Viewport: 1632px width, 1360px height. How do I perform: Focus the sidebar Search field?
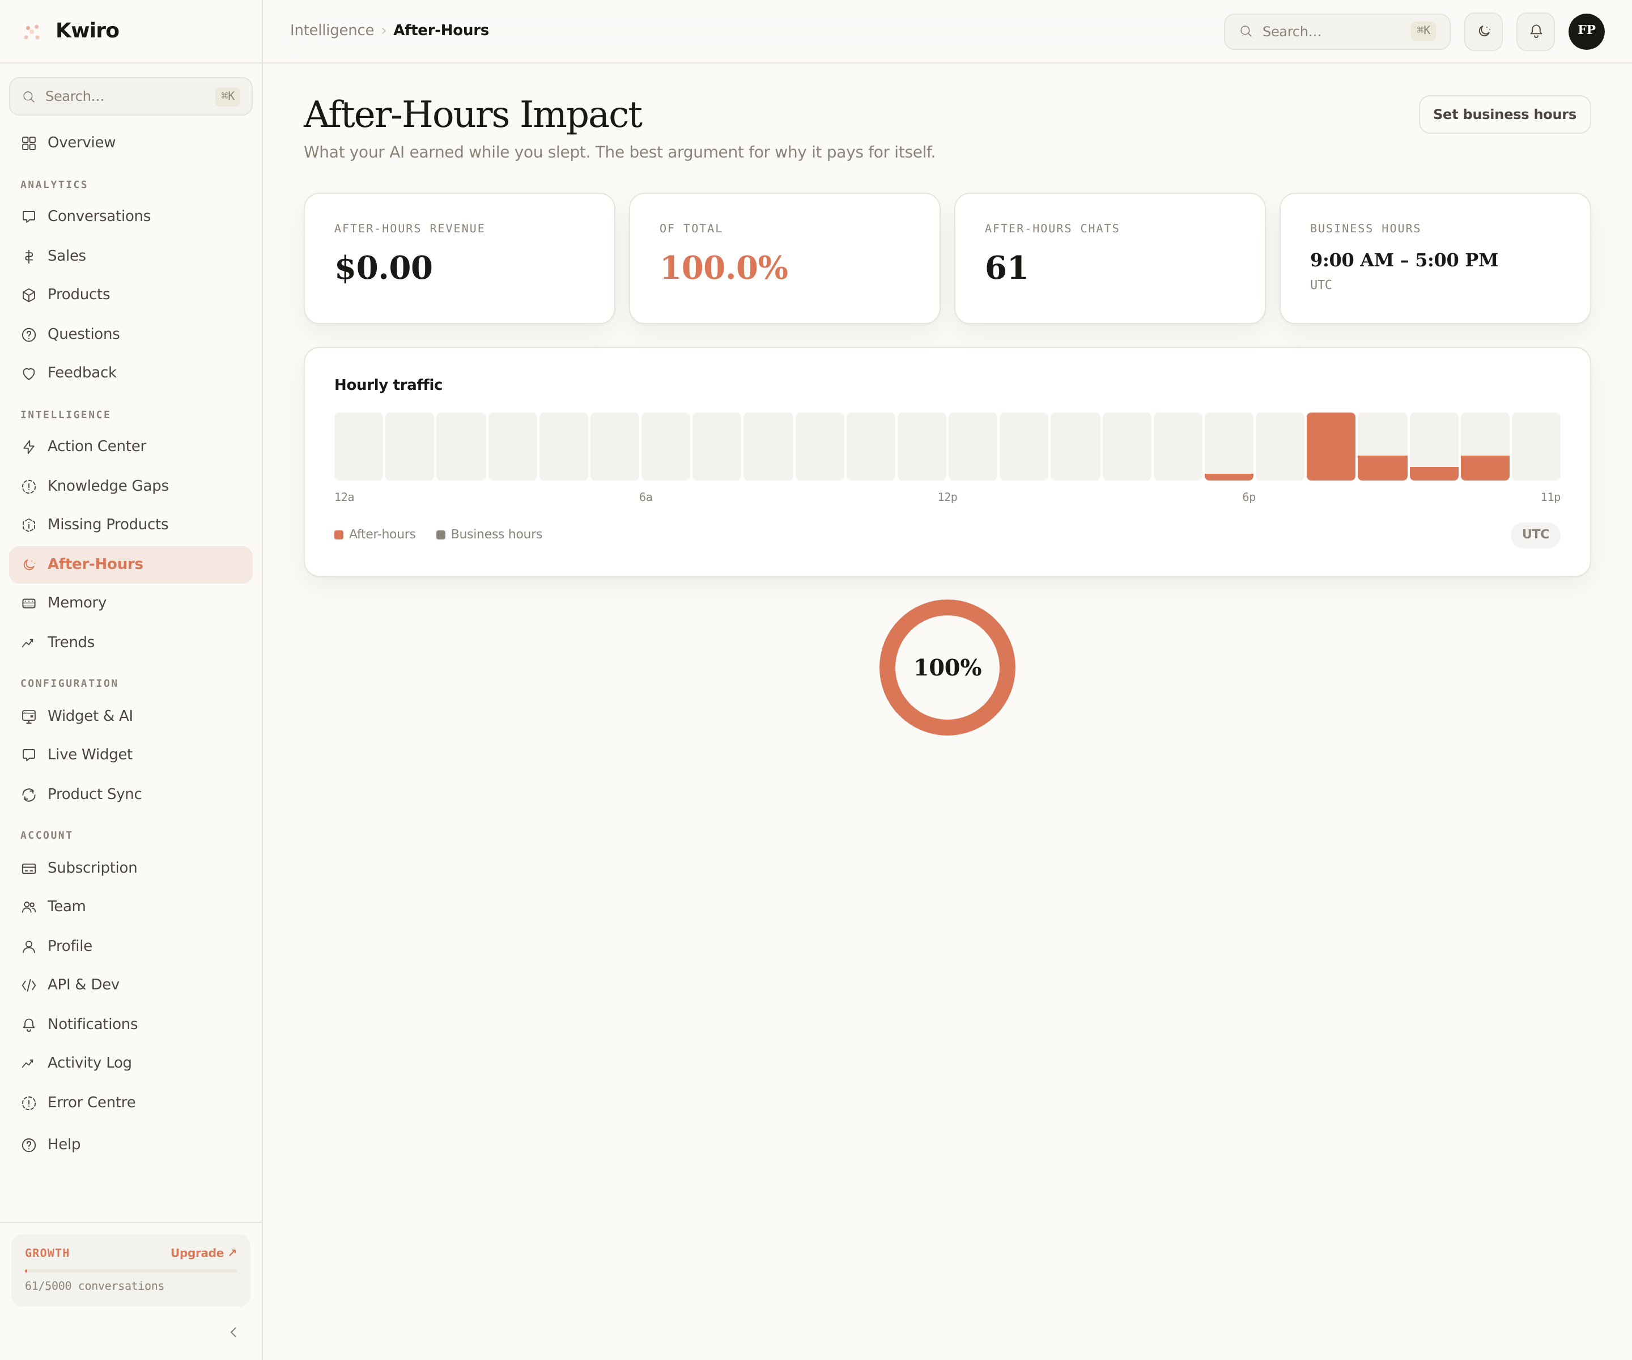click(130, 96)
